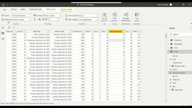
Task: Expand the Customer table in Fields
Action: pyautogui.click(x=169, y=40)
